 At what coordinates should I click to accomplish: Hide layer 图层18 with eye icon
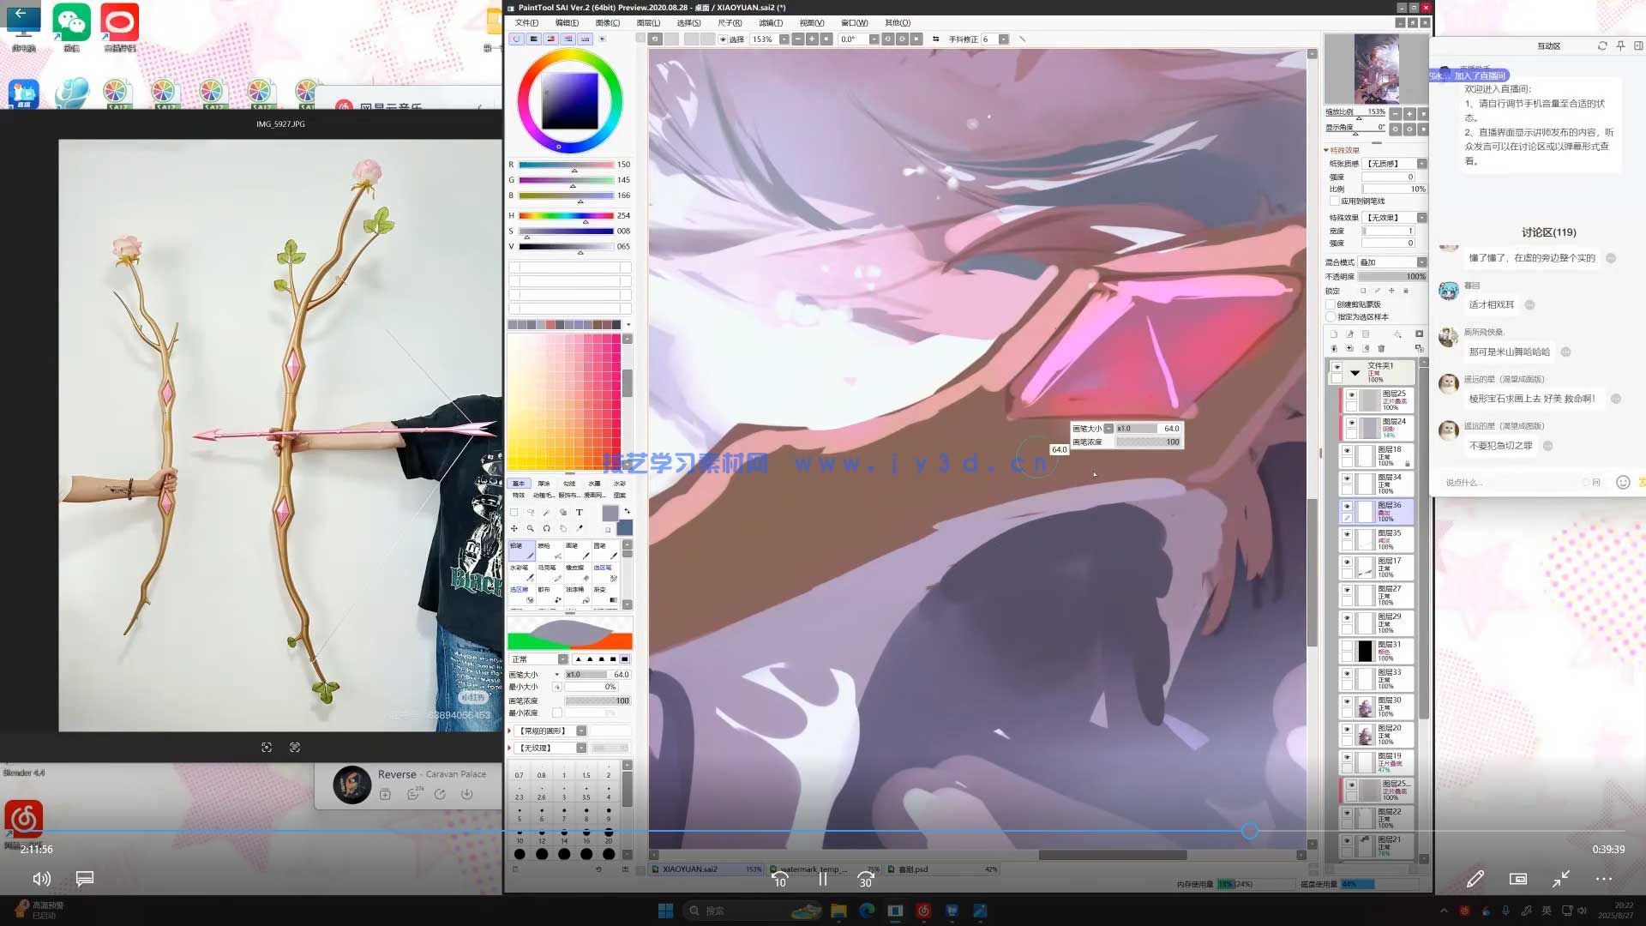pyautogui.click(x=1347, y=450)
